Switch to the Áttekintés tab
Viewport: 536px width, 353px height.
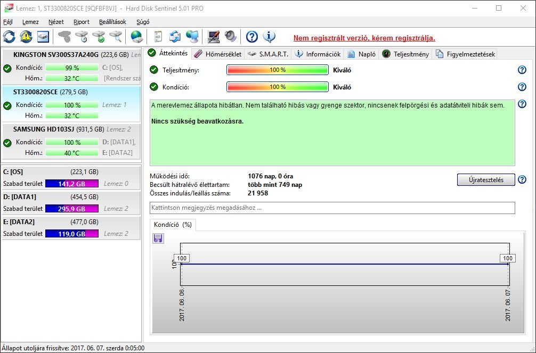tap(168, 53)
